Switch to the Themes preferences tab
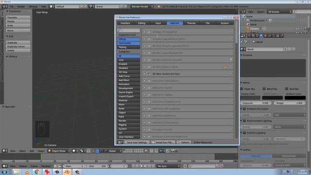Viewport: 311px width, 175px height. (x=191, y=23)
